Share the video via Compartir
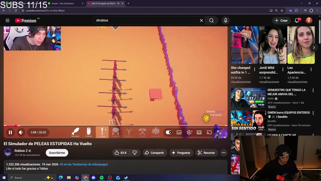 154,153
